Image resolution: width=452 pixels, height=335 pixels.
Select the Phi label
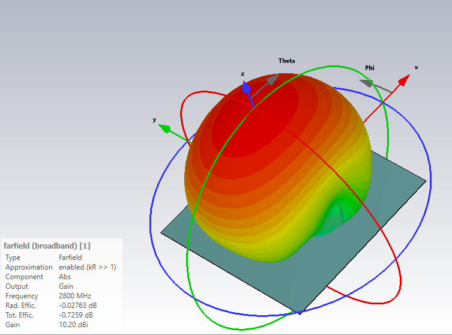(370, 68)
